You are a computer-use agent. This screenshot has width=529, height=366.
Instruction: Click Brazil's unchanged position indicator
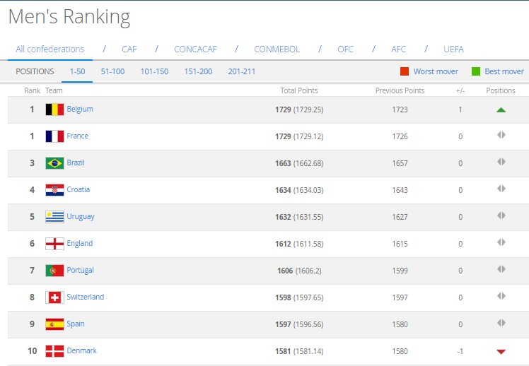(x=501, y=162)
